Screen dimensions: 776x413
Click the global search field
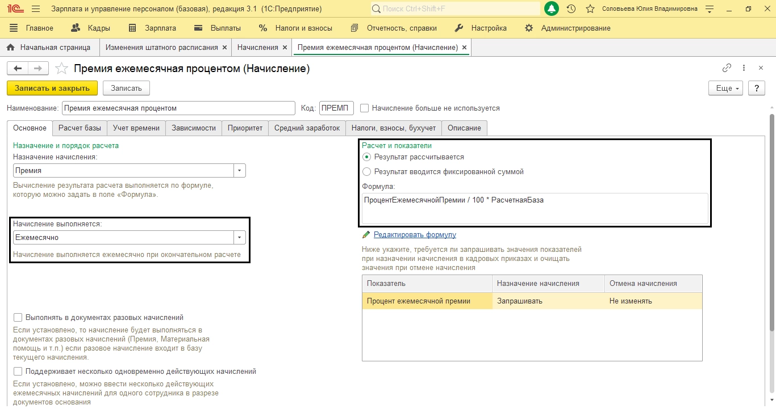(455, 9)
